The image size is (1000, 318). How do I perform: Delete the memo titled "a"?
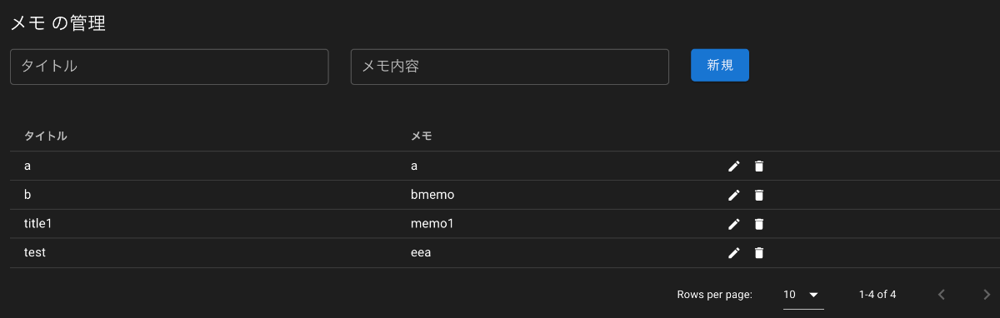tap(758, 166)
